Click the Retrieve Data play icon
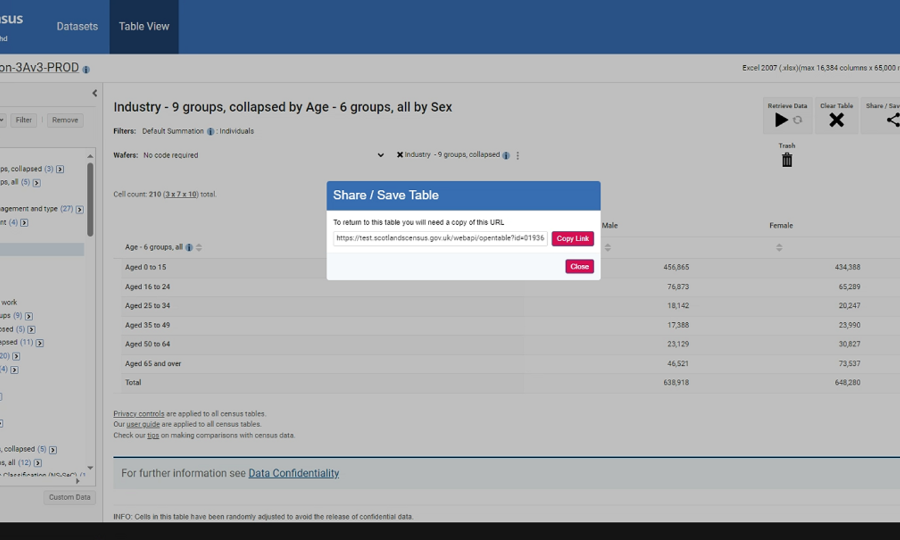The height and width of the screenshot is (540, 900). (781, 120)
